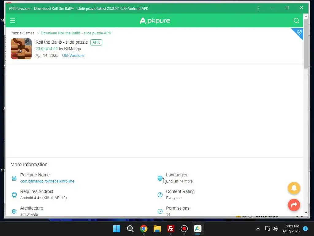Switch to Google Chrome in taskbar
Screen dimensions: 314x236
pyautogui.click(x=144, y=229)
